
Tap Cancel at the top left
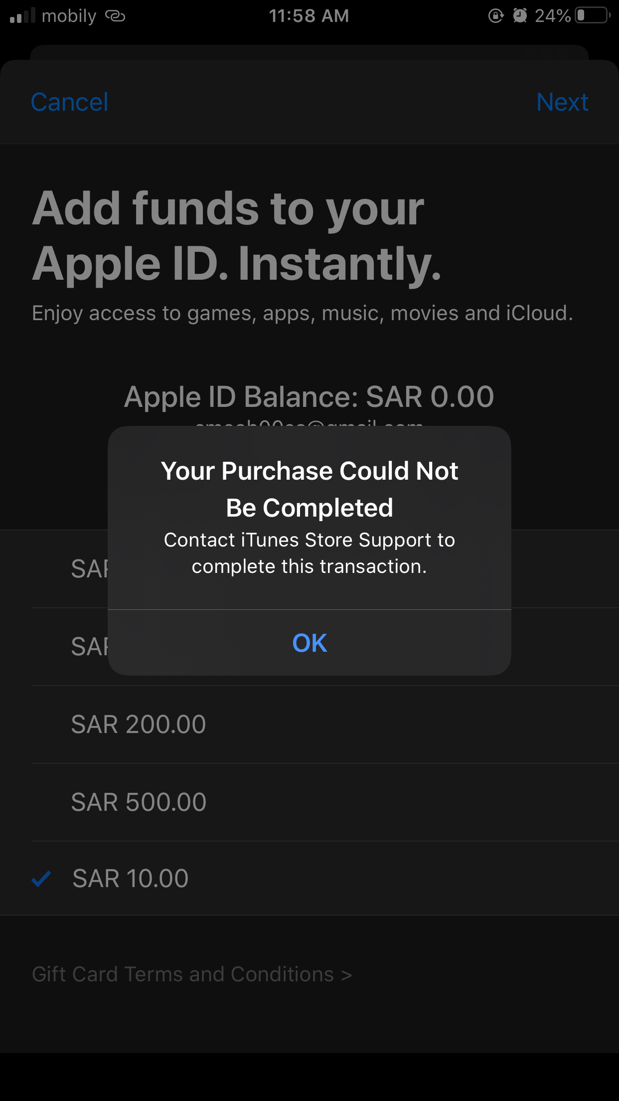pos(69,102)
